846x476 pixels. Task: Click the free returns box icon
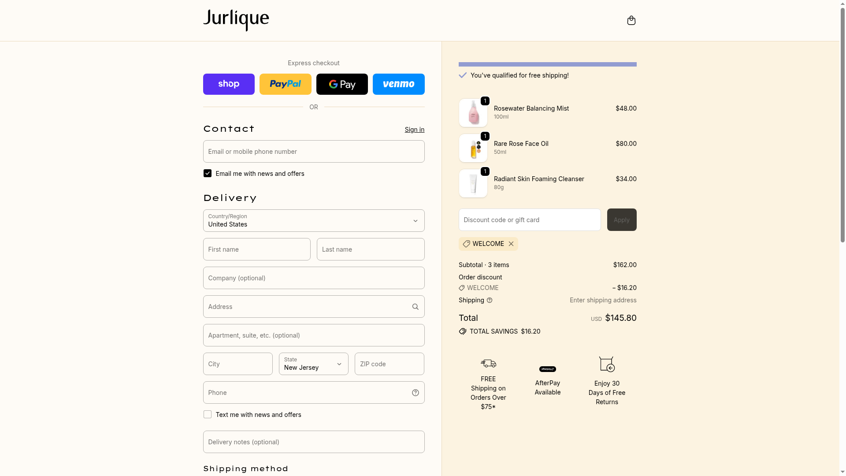[x=607, y=364]
